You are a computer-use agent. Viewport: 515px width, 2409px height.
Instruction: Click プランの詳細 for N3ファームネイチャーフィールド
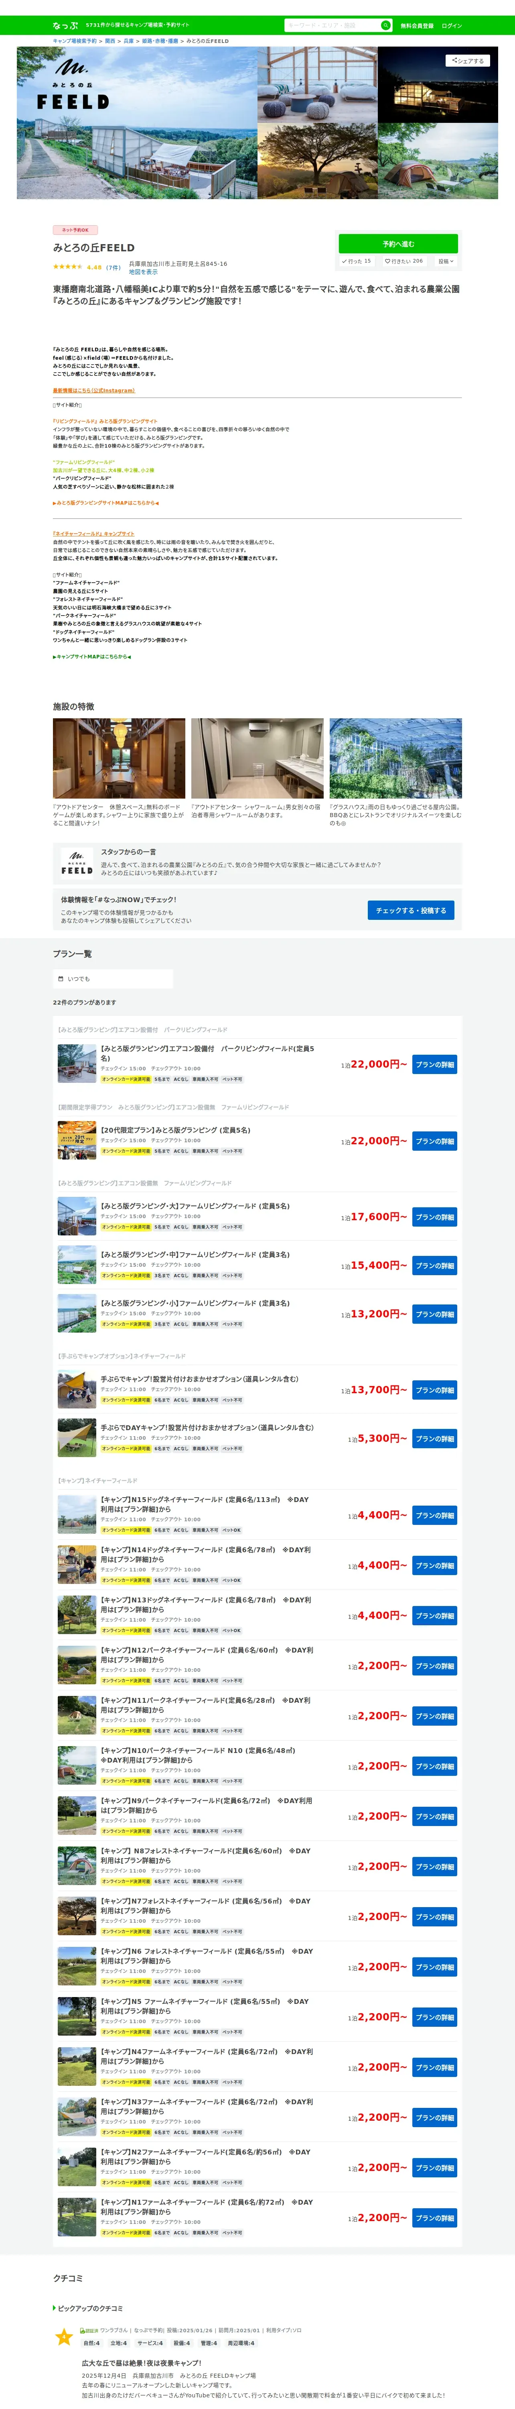tap(435, 2117)
